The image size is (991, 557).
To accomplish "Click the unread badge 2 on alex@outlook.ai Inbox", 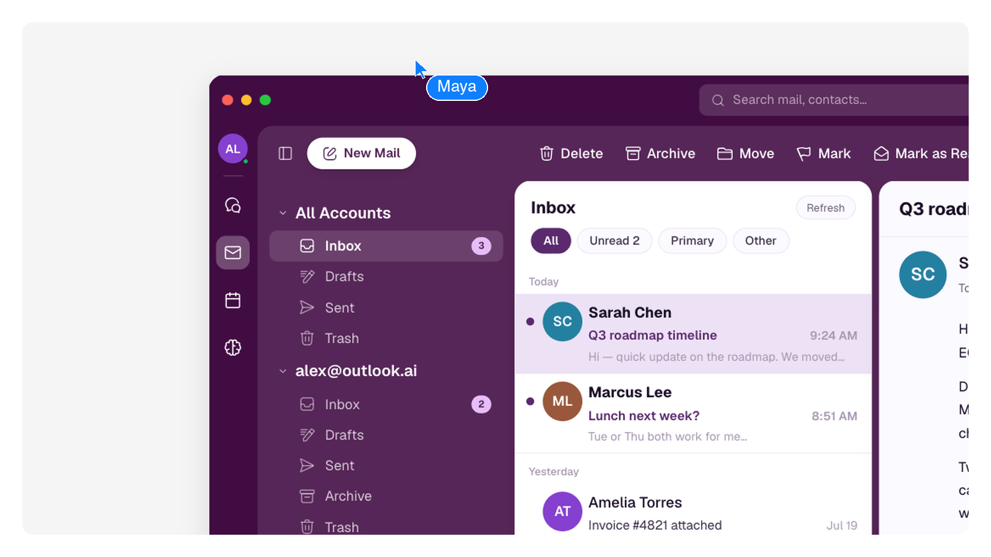I will point(481,404).
